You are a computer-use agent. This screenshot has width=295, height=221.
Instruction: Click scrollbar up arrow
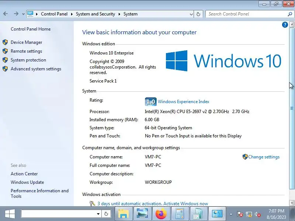292,24
